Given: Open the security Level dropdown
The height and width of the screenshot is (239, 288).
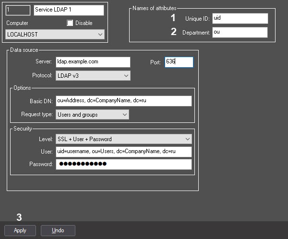Looking at the screenshot, I should coord(124,139).
